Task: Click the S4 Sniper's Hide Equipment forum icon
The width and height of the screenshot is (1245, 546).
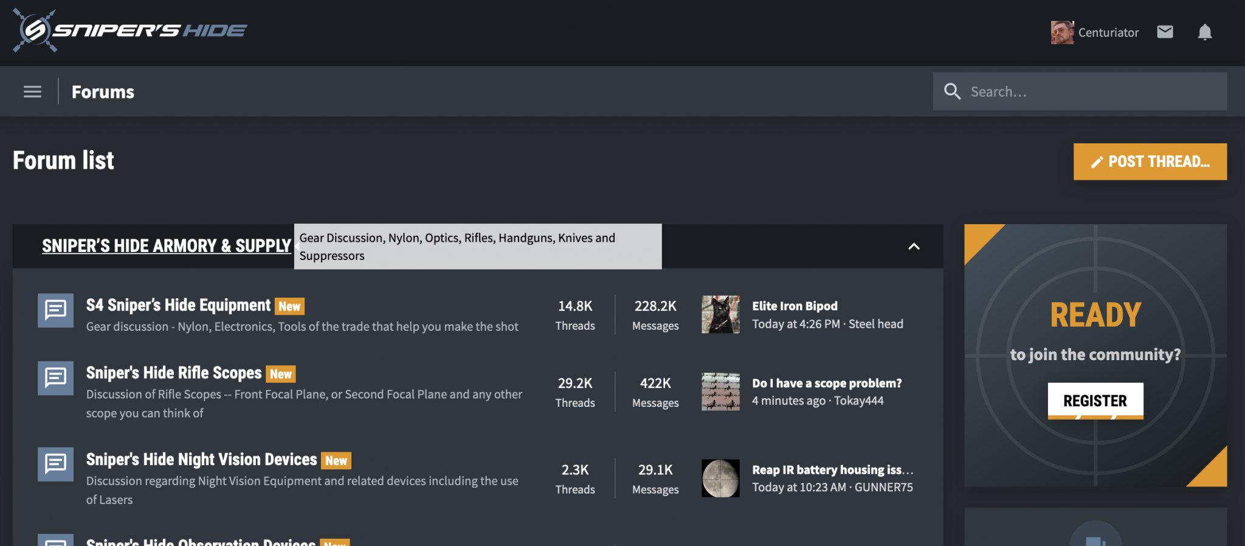Action: (55, 310)
